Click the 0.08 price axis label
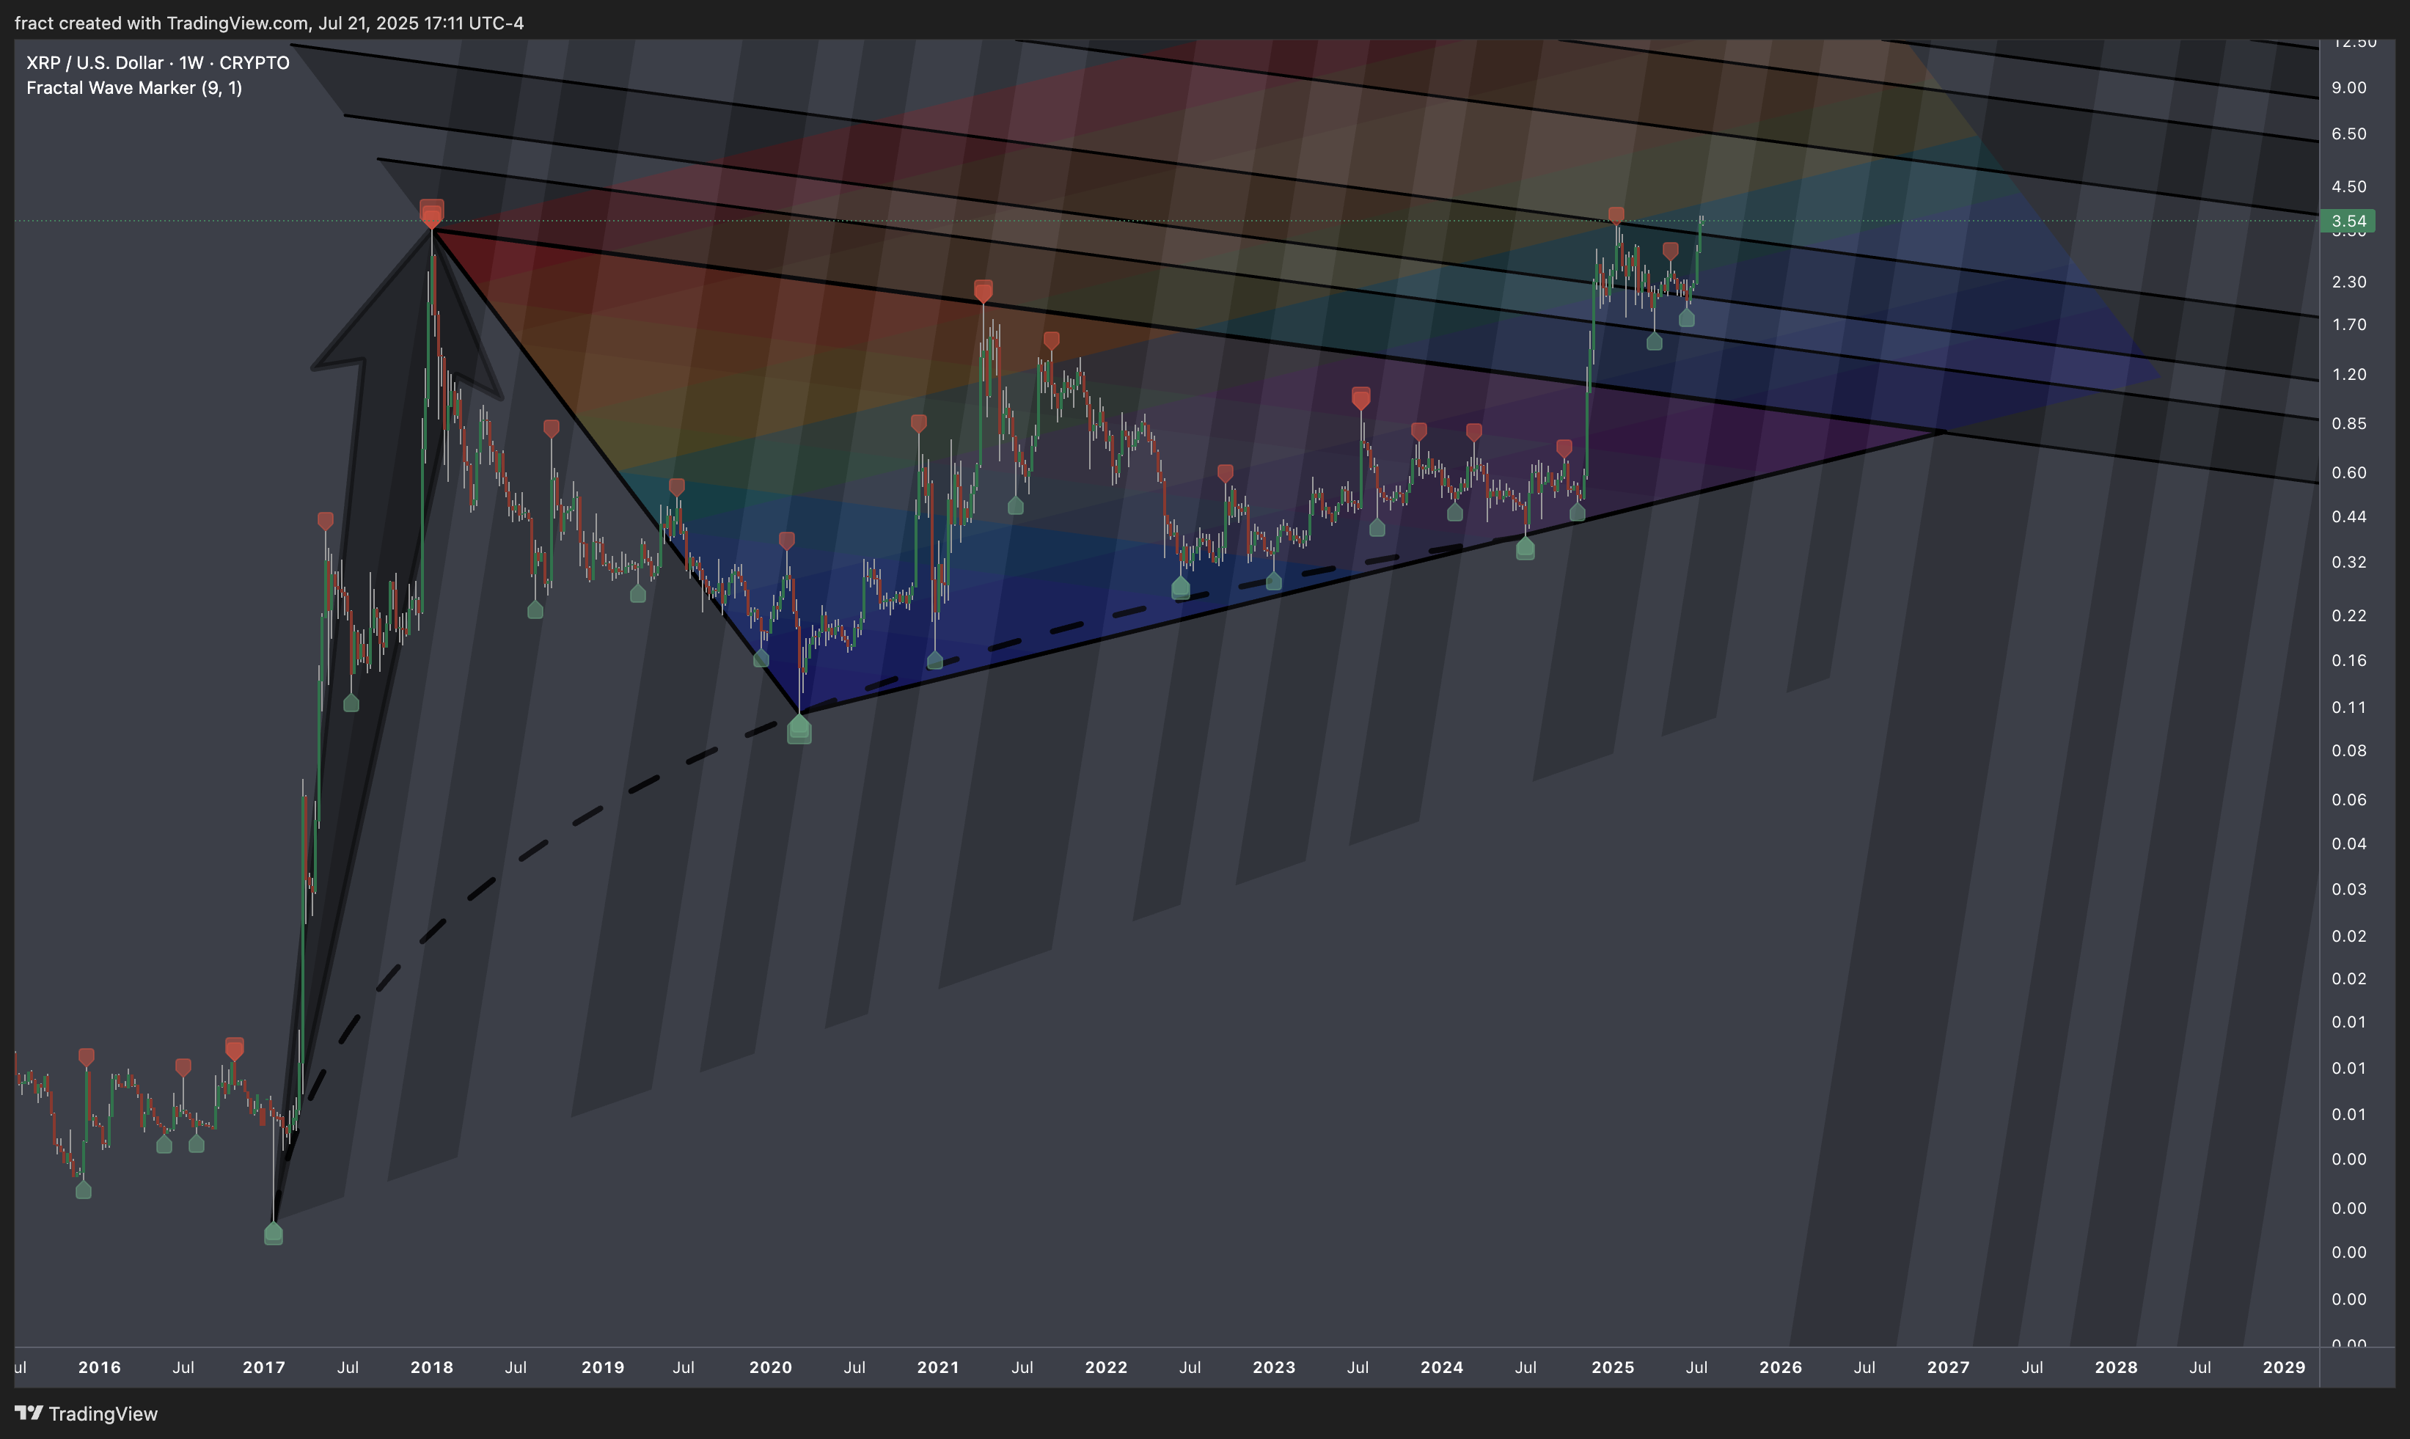Viewport: 2410px width, 1439px height. 2349,750
